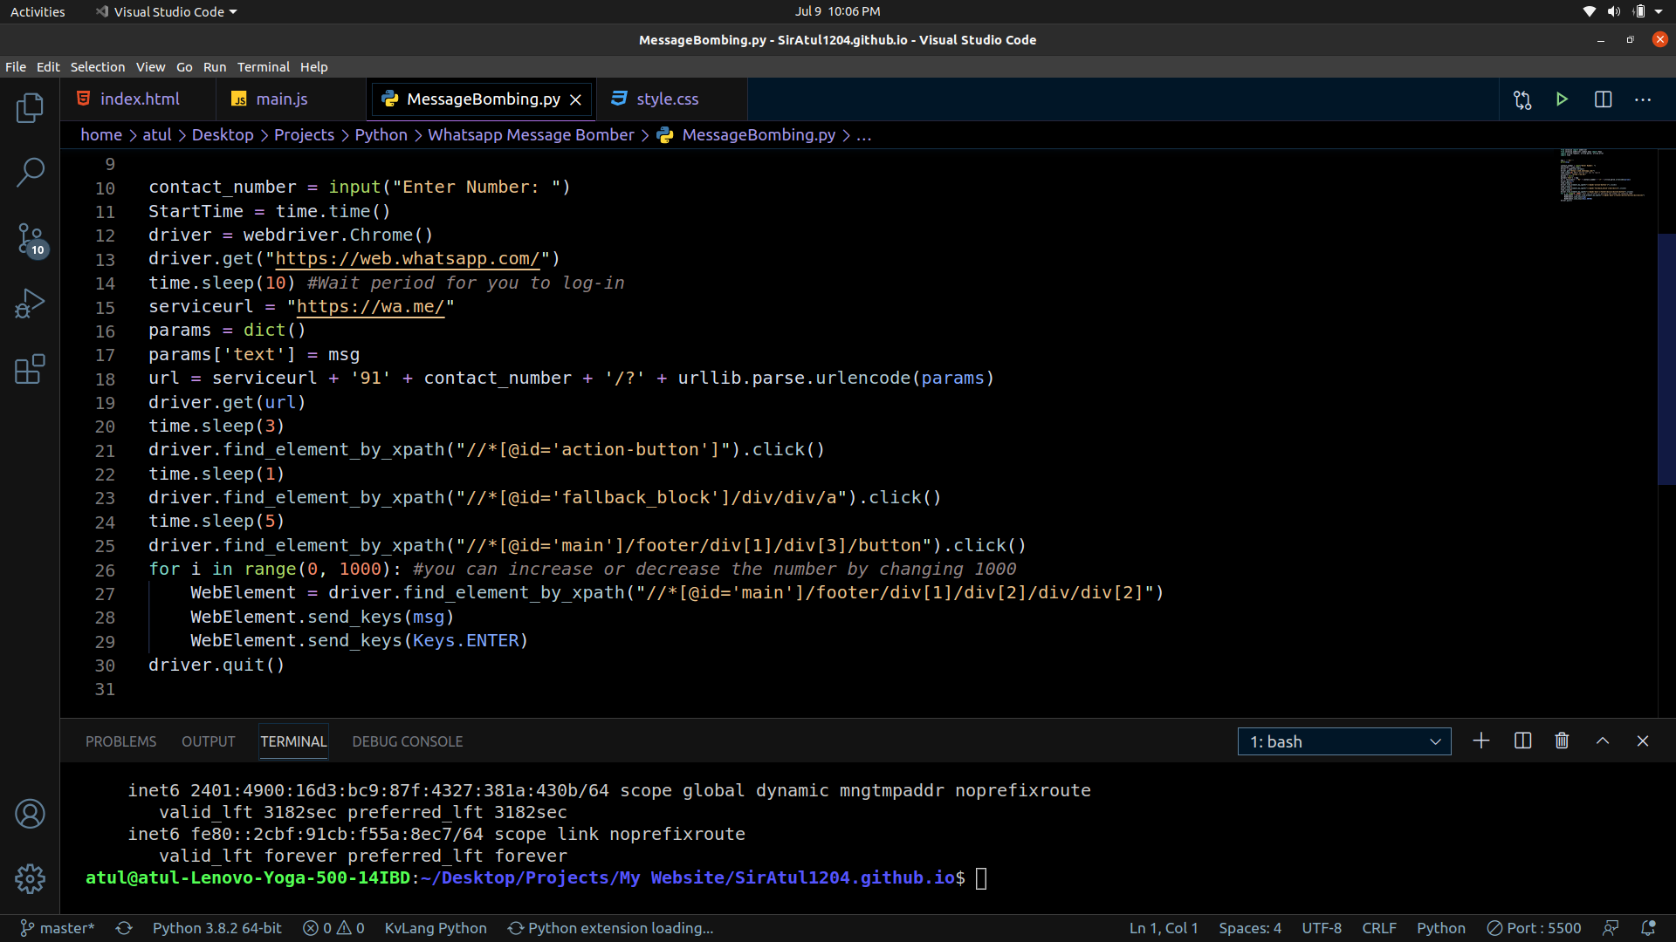Open the Manage gear settings menu
The image size is (1676, 942).
point(30,878)
